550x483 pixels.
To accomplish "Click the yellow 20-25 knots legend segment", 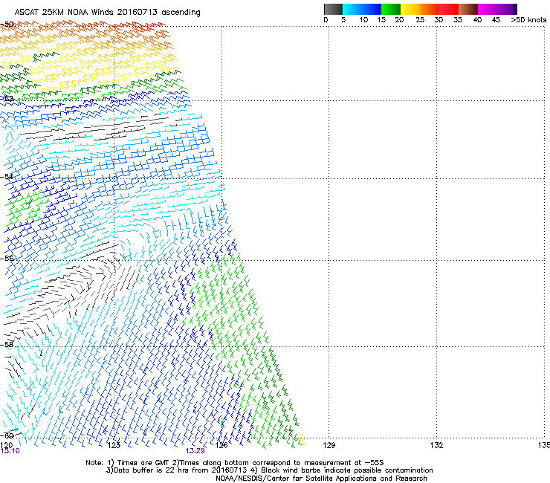I will [410, 9].
